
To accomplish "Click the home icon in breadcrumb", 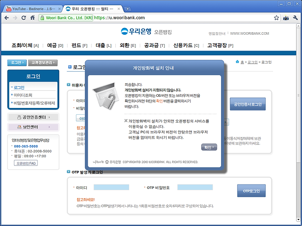I will [237, 62].
